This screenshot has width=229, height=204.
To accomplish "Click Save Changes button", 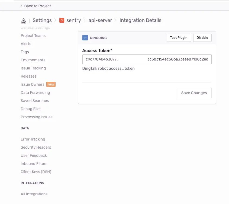I will (x=194, y=93).
